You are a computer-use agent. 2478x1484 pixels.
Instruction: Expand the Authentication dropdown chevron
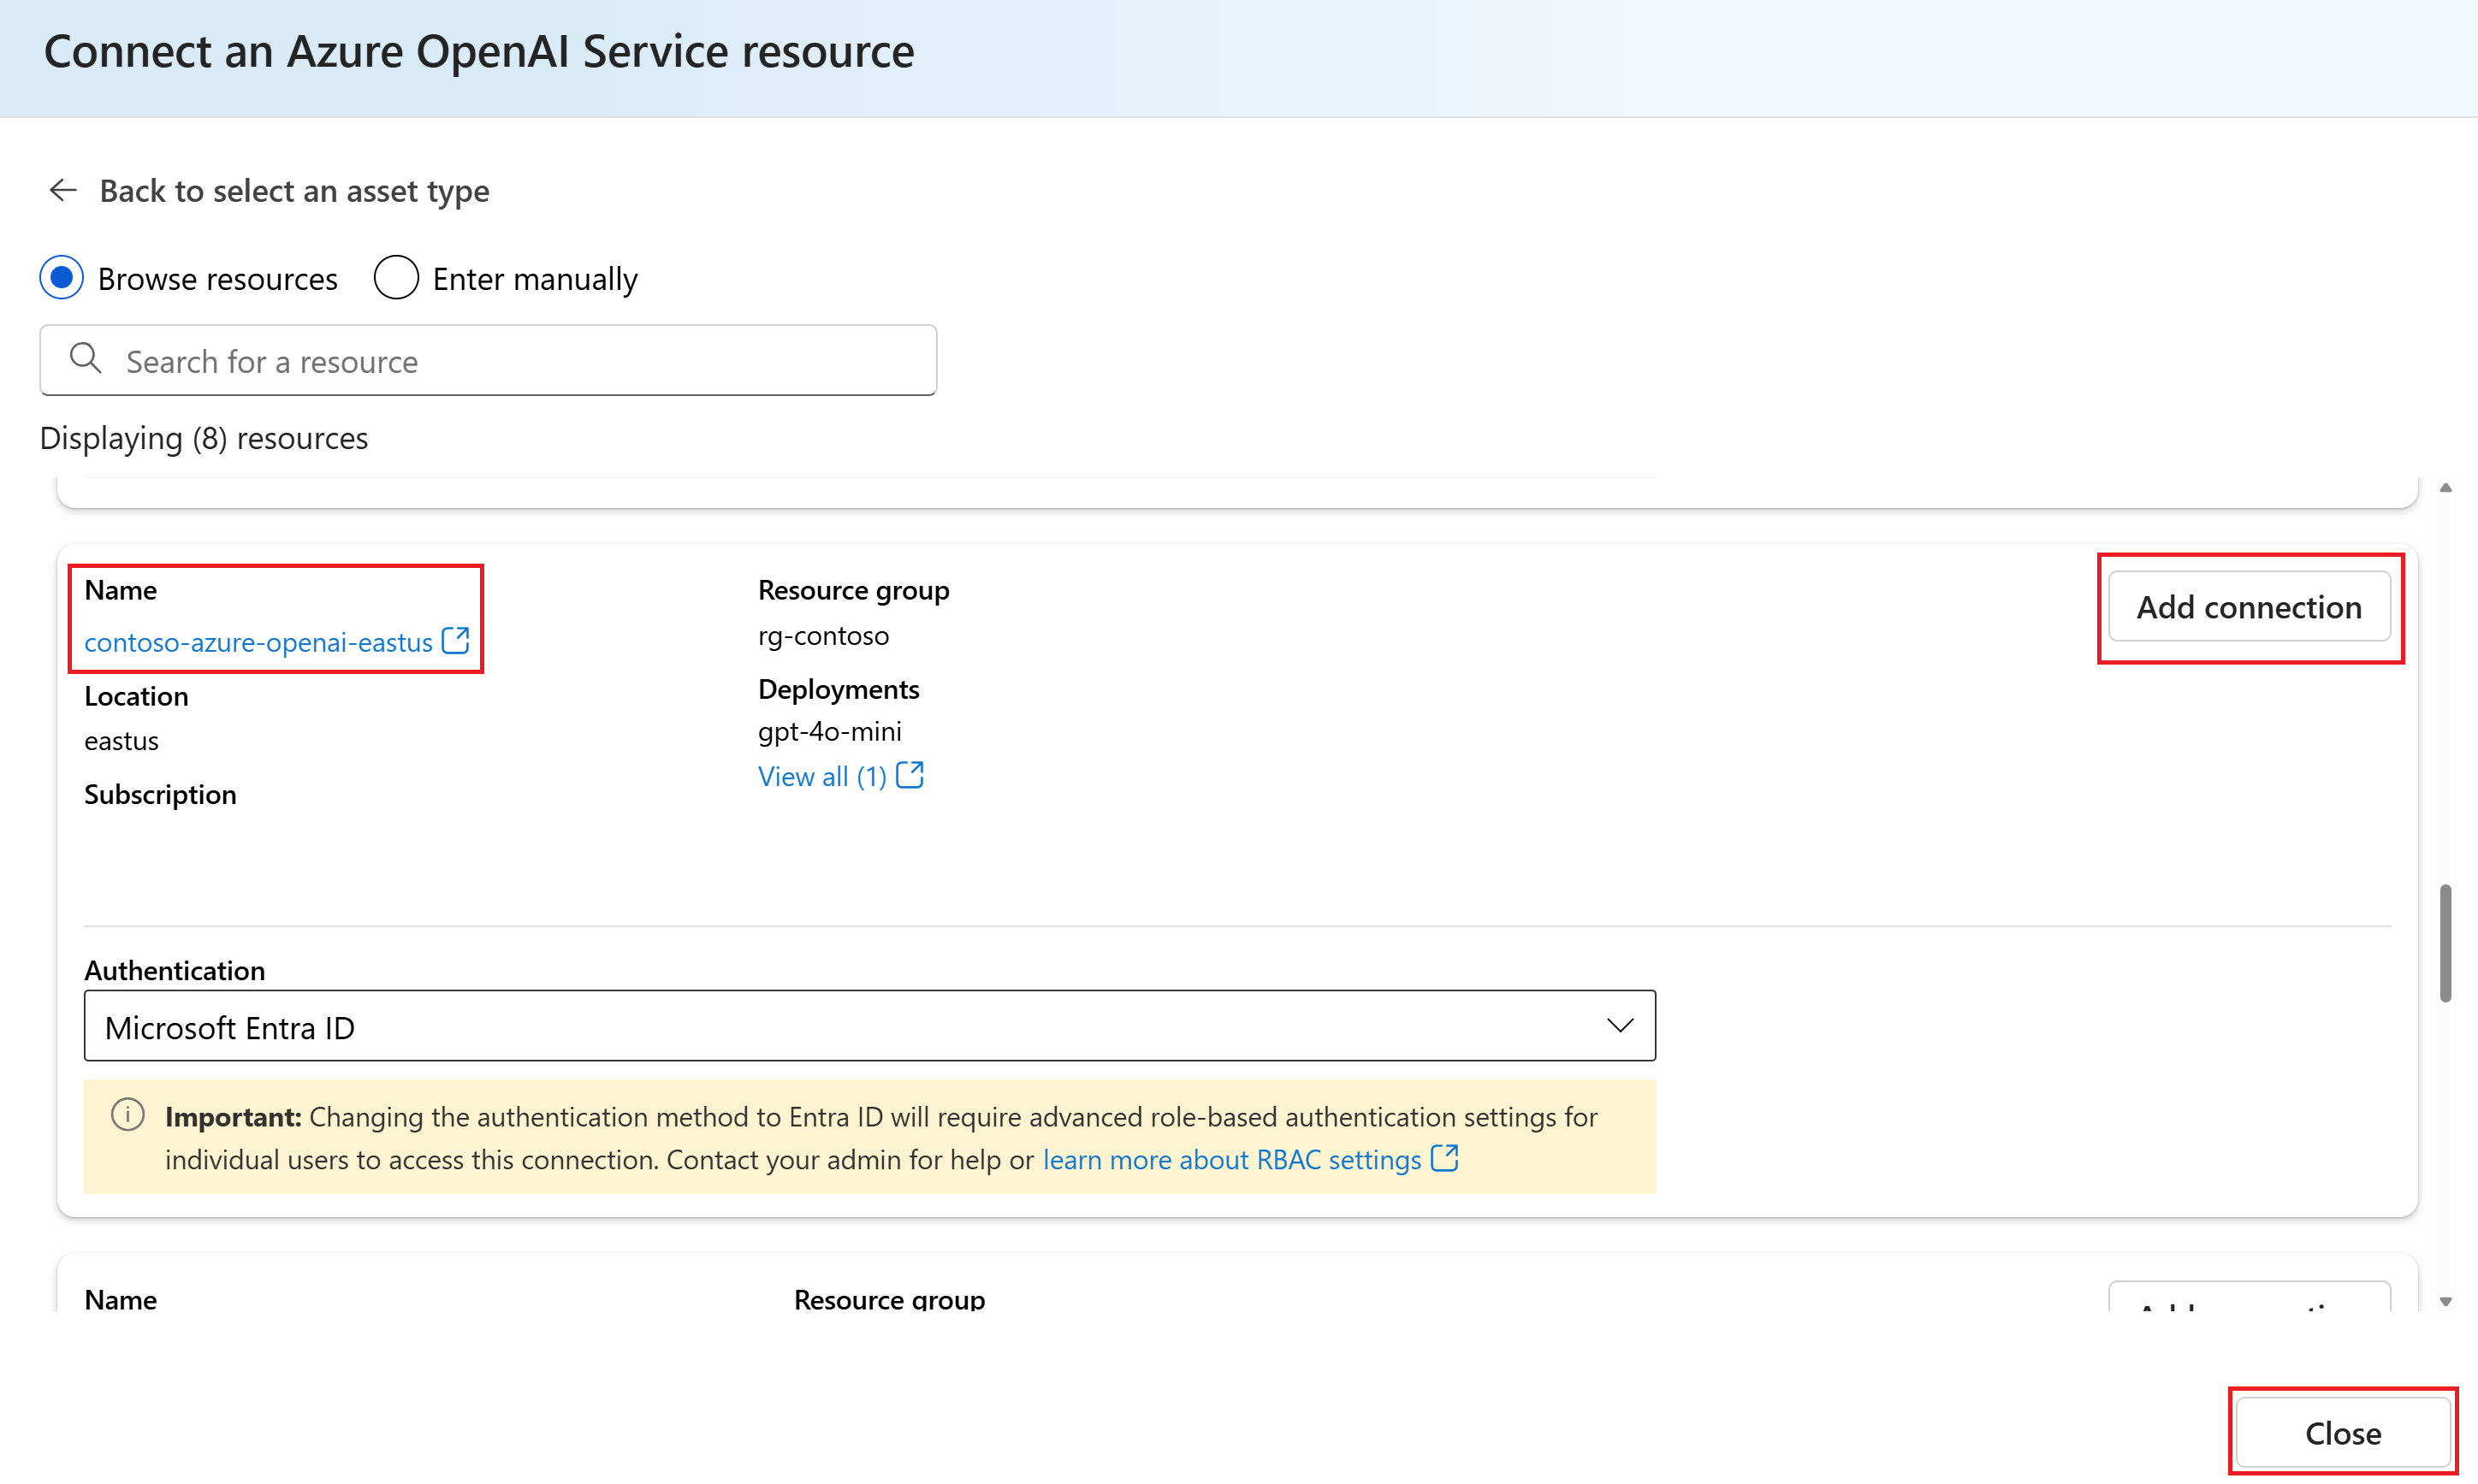pyautogui.click(x=1620, y=1025)
